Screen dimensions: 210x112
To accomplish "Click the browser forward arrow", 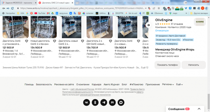I will click(x=8, y=8).
